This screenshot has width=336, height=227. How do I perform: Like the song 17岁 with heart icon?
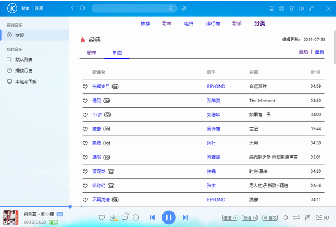86,115
